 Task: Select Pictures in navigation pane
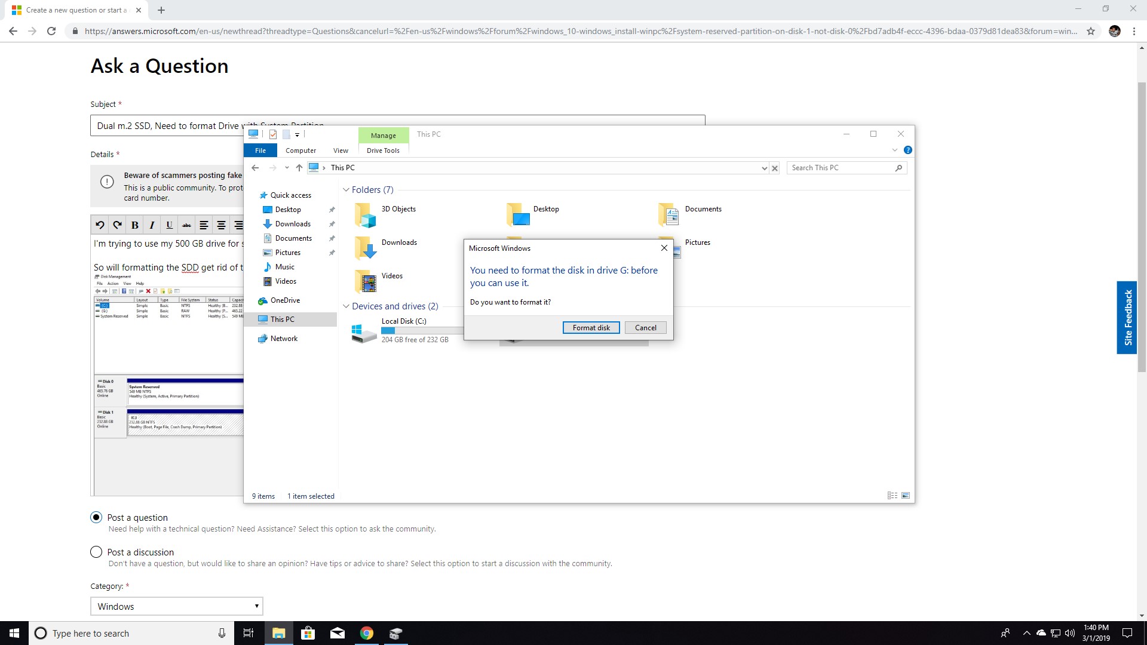[x=287, y=253]
